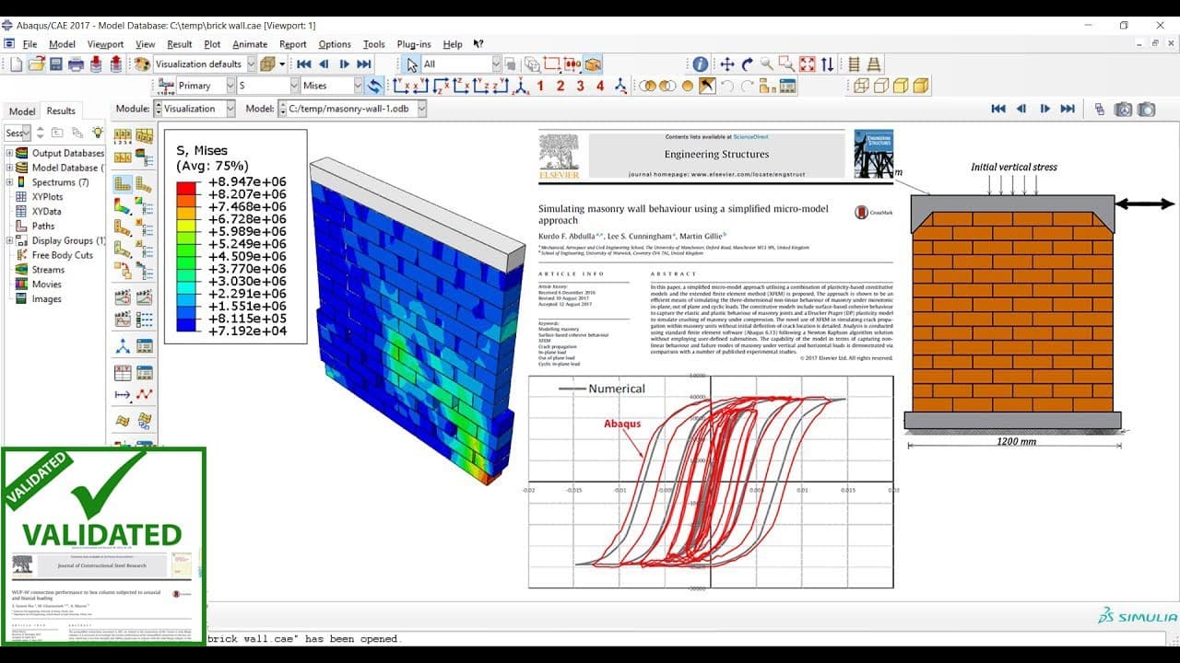Jump to first frame in viewport toolbar

click(x=998, y=109)
